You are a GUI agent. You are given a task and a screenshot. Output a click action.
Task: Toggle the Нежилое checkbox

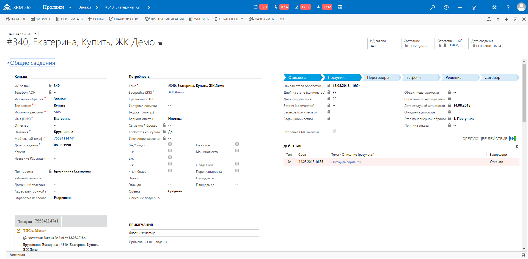[x=237, y=144]
